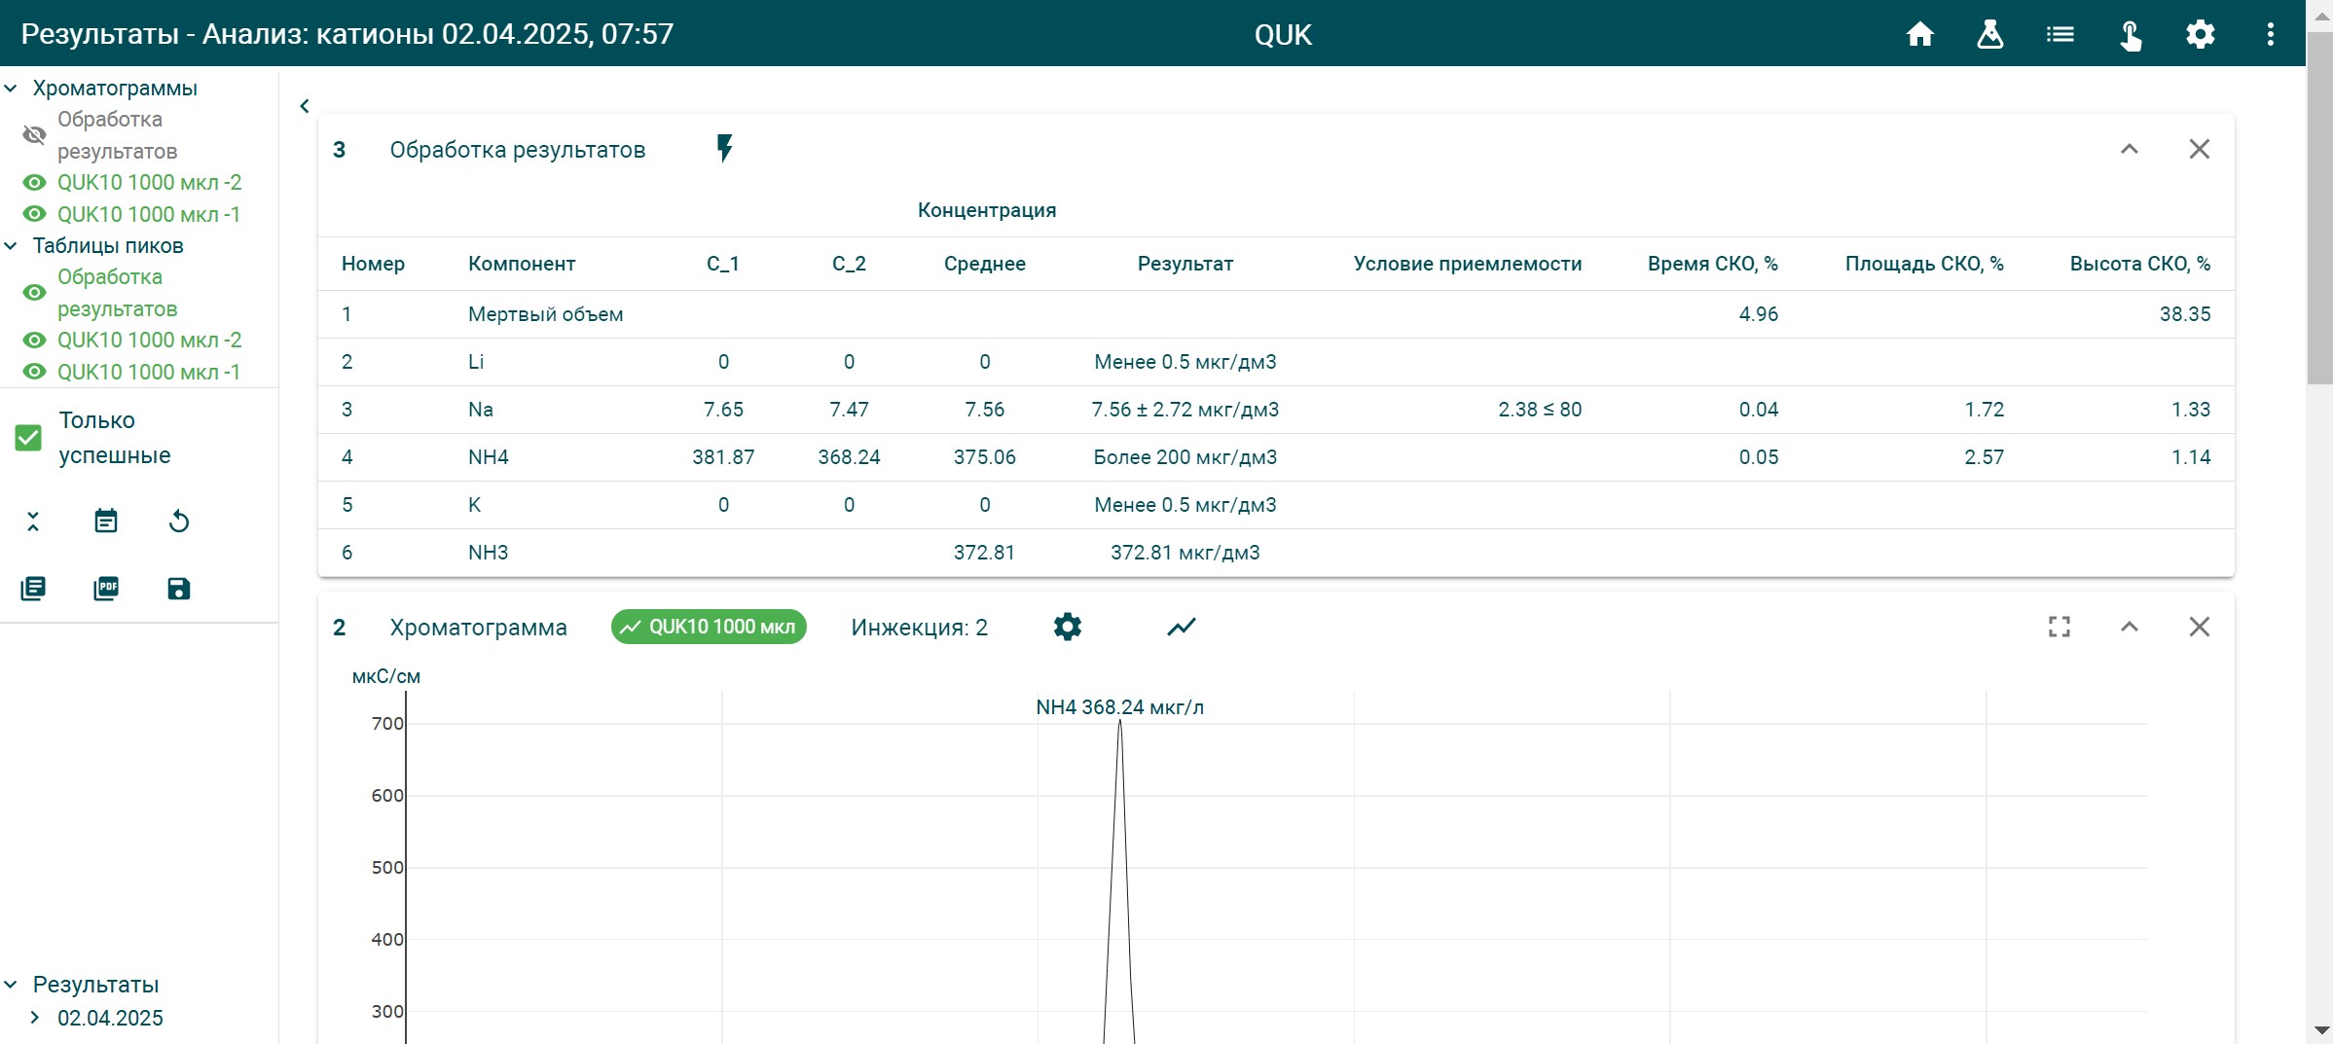Click Инжекция: 2 label
The height and width of the screenshot is (1044, 2333).
coord(919,628)
